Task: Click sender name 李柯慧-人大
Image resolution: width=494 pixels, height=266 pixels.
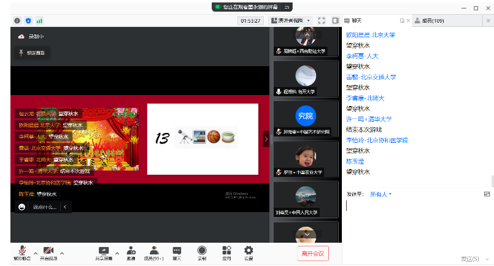Action: [362, 56]
